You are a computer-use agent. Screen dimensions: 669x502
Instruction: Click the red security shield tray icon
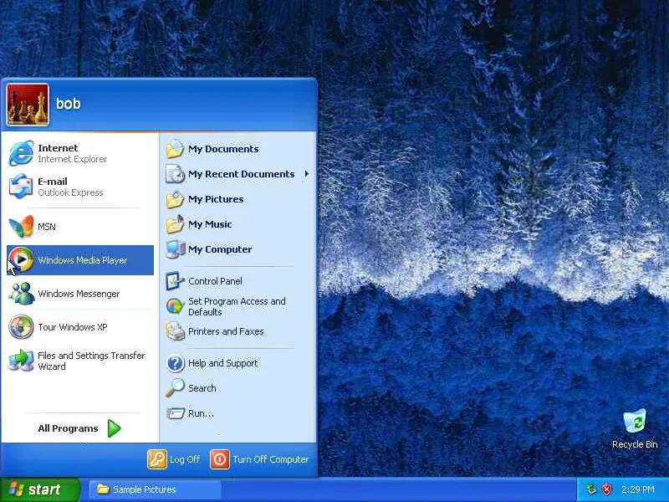(x=607, y=489)
